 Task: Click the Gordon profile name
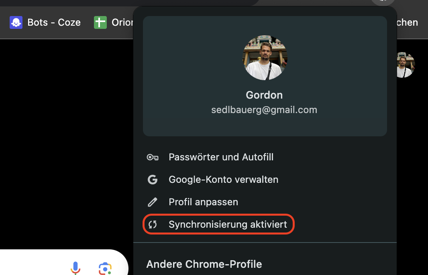click(x=264, y=95)
